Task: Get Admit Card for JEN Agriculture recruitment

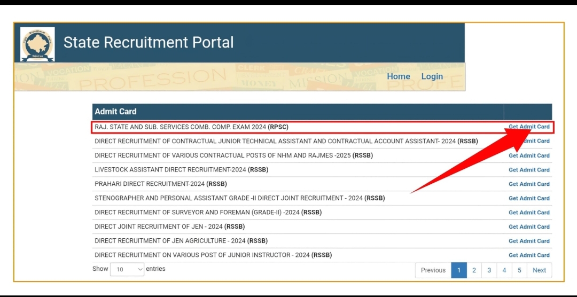Action: pos(529,241)
